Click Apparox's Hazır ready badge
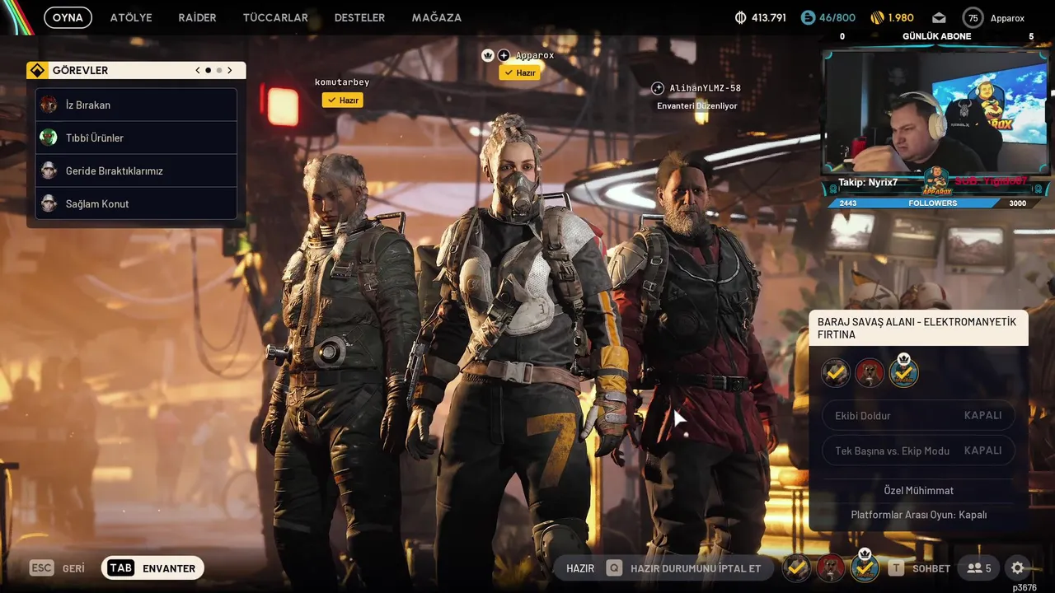This screenshot has height=593, width=1055. (x=519, y=72)
